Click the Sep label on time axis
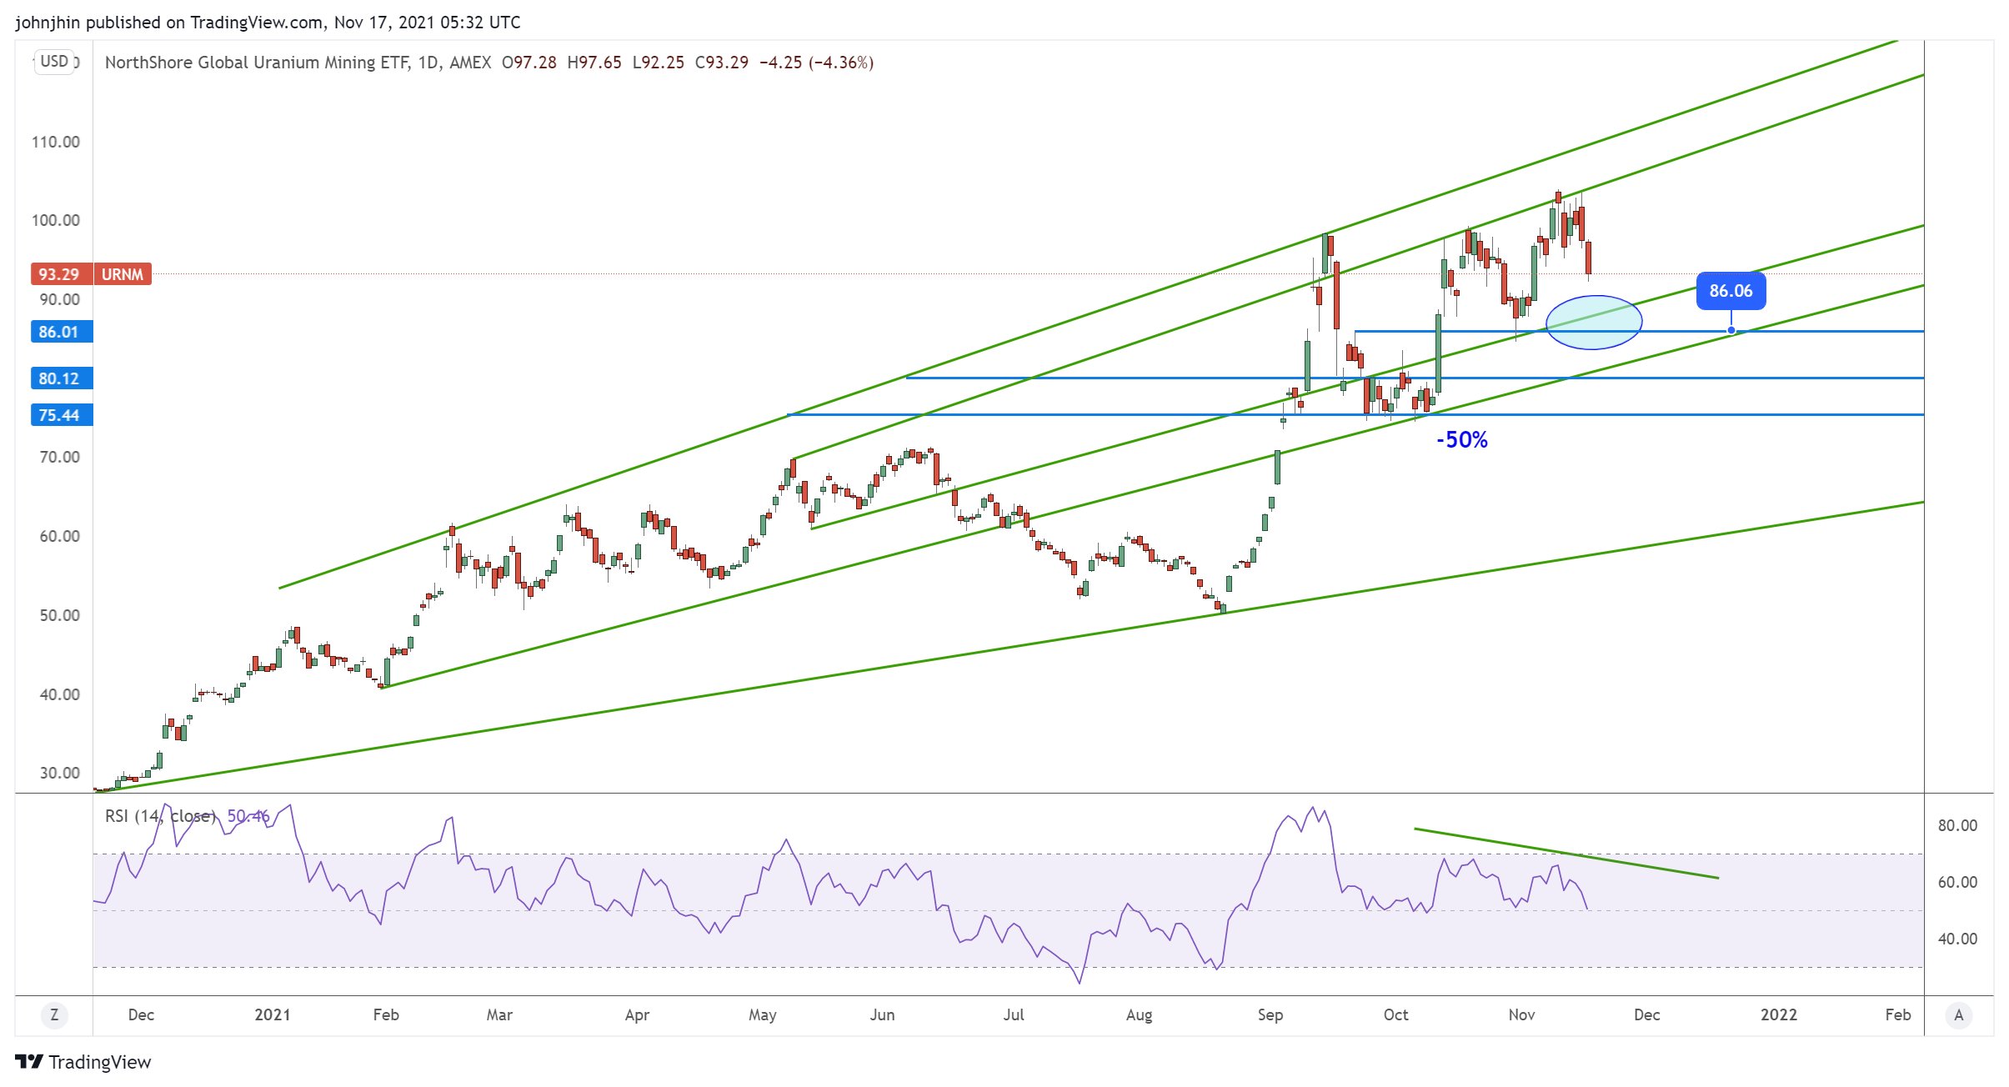The image size is (2009, 1087). (x=1270, y=1014)
